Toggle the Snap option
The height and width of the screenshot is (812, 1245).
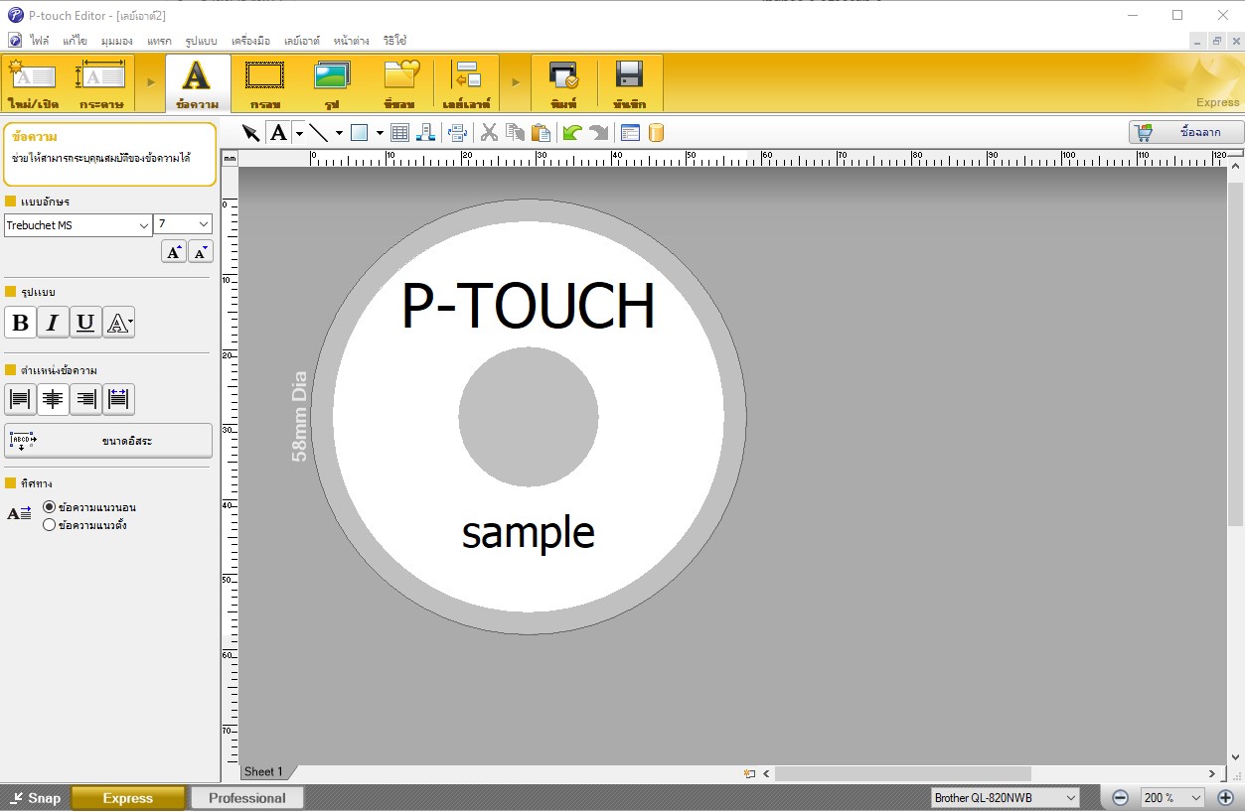35,798
